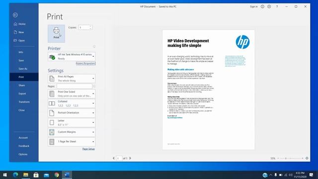318x179 pixels.
Task: Expand the Print One Sided dropdown
Action: tap(72, 94)
